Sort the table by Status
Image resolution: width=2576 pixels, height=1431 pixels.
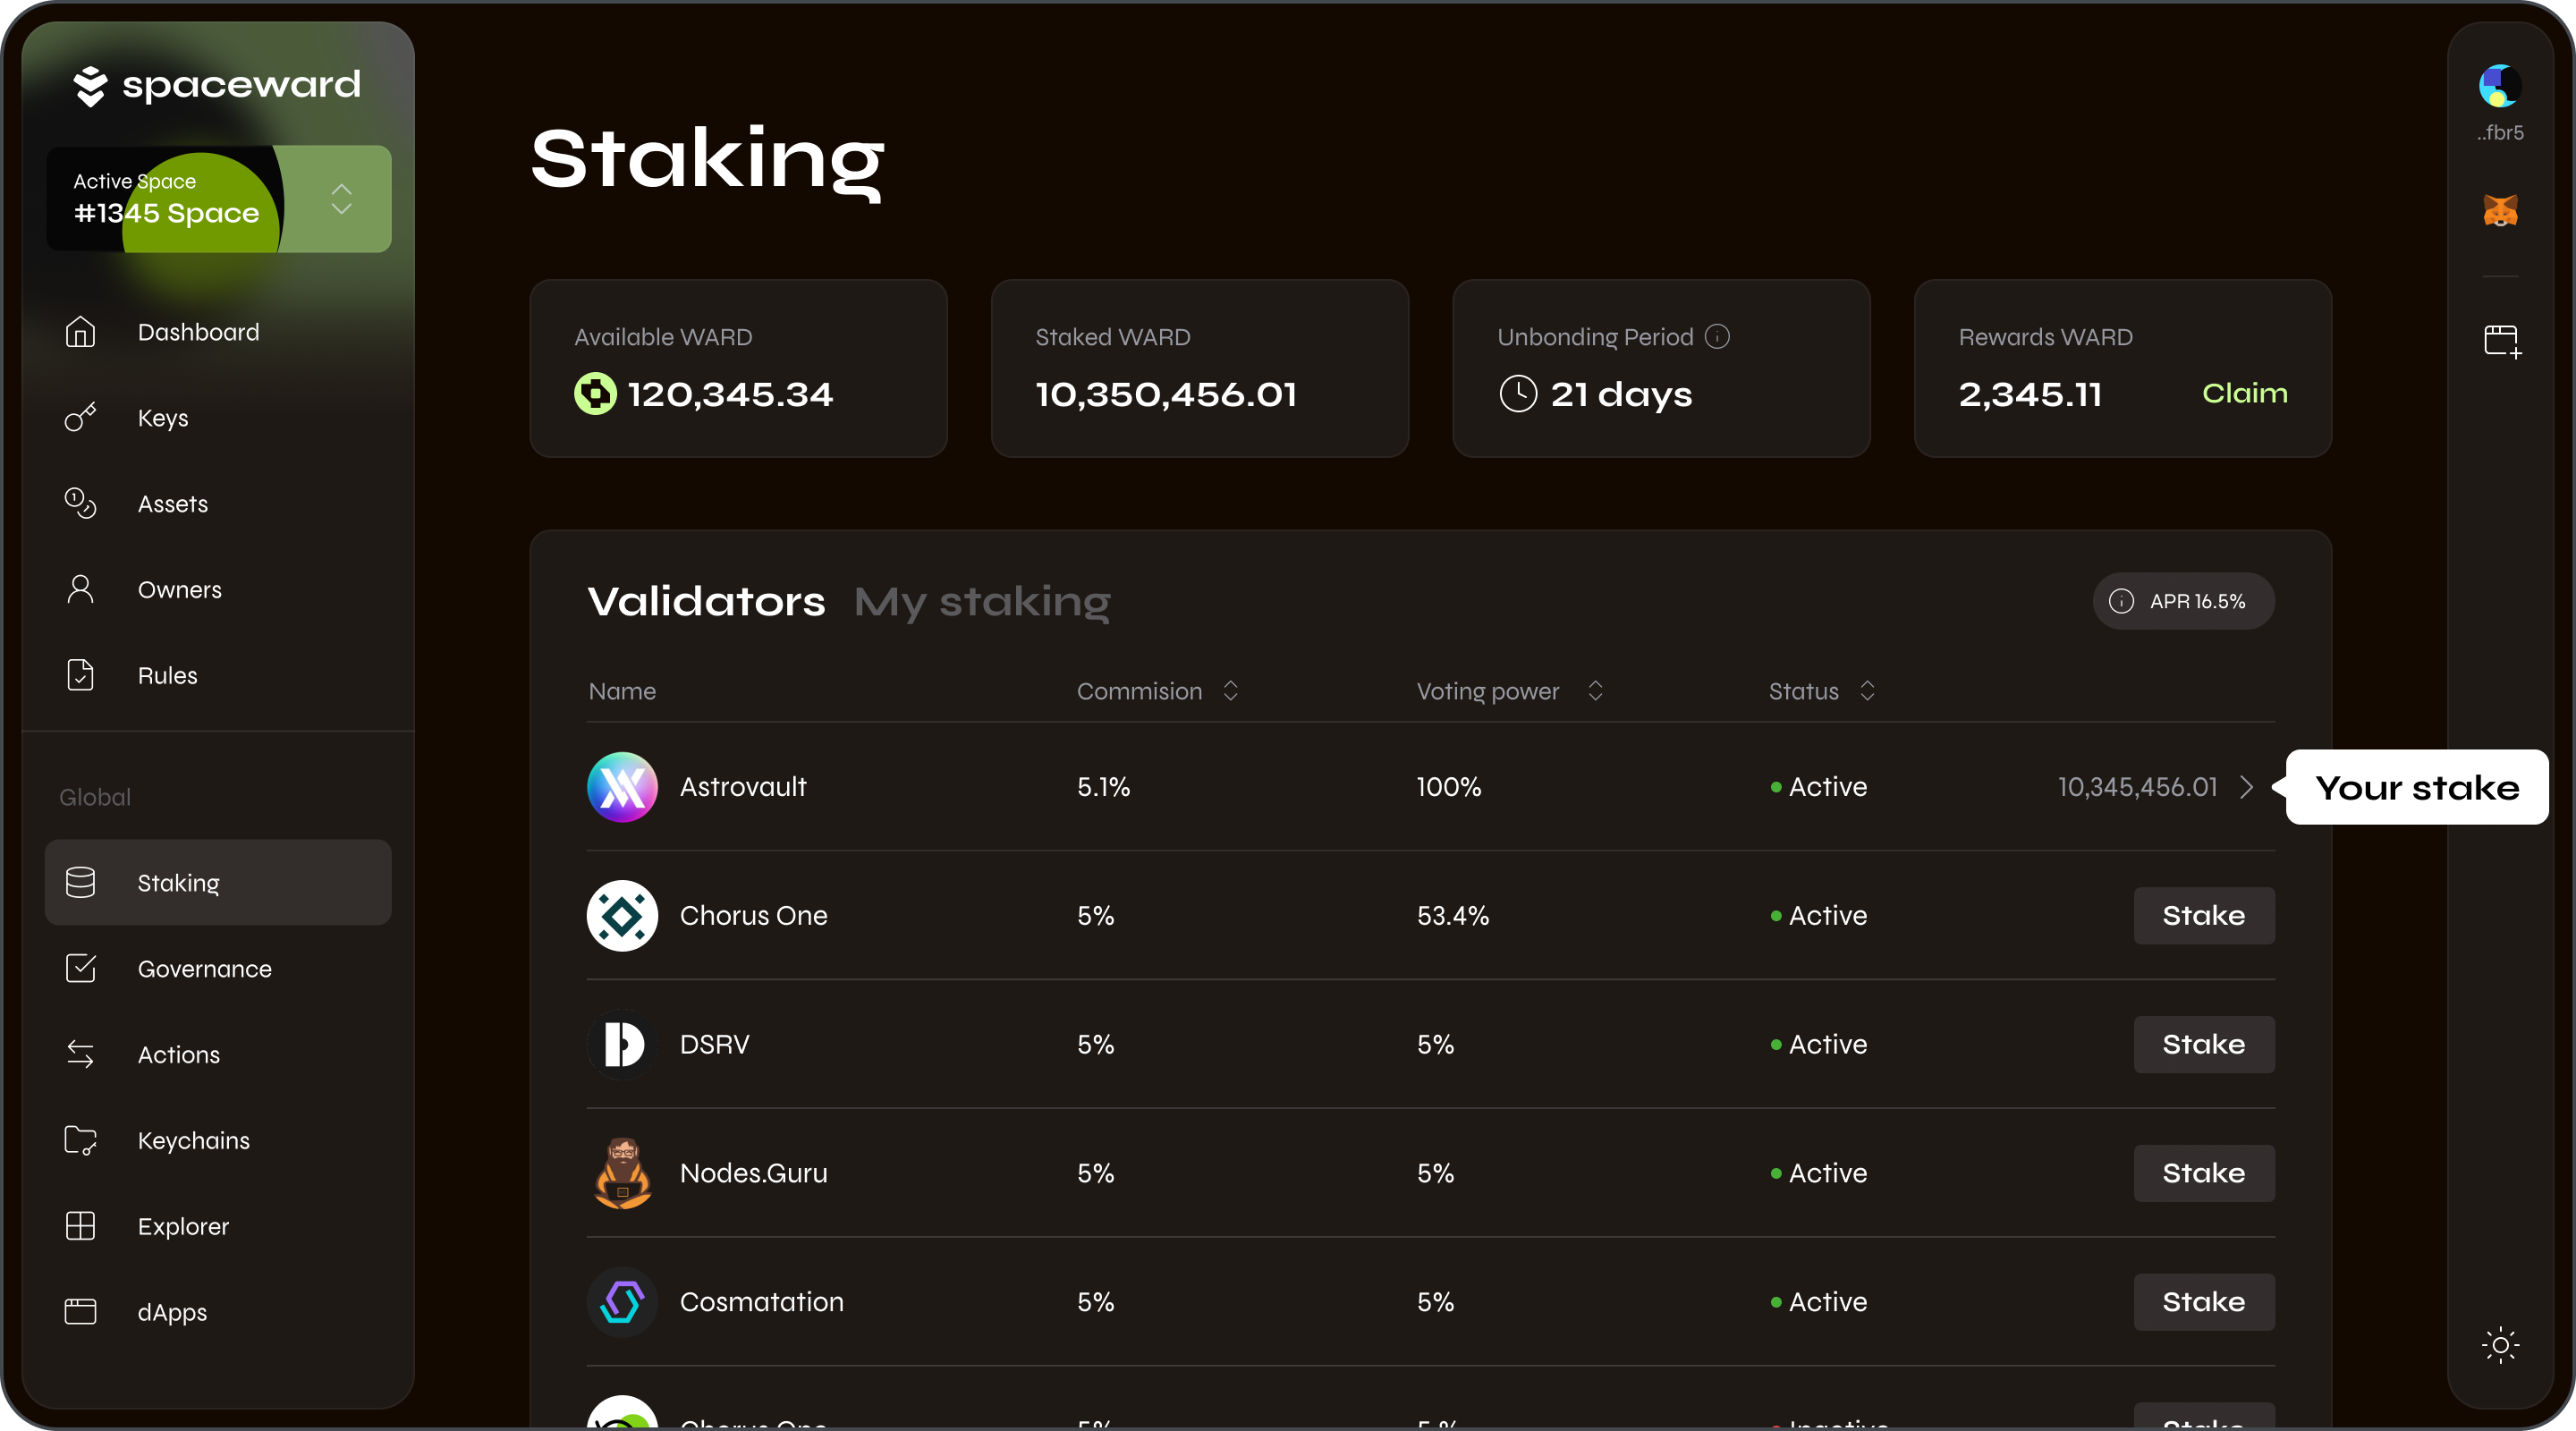1866,690
